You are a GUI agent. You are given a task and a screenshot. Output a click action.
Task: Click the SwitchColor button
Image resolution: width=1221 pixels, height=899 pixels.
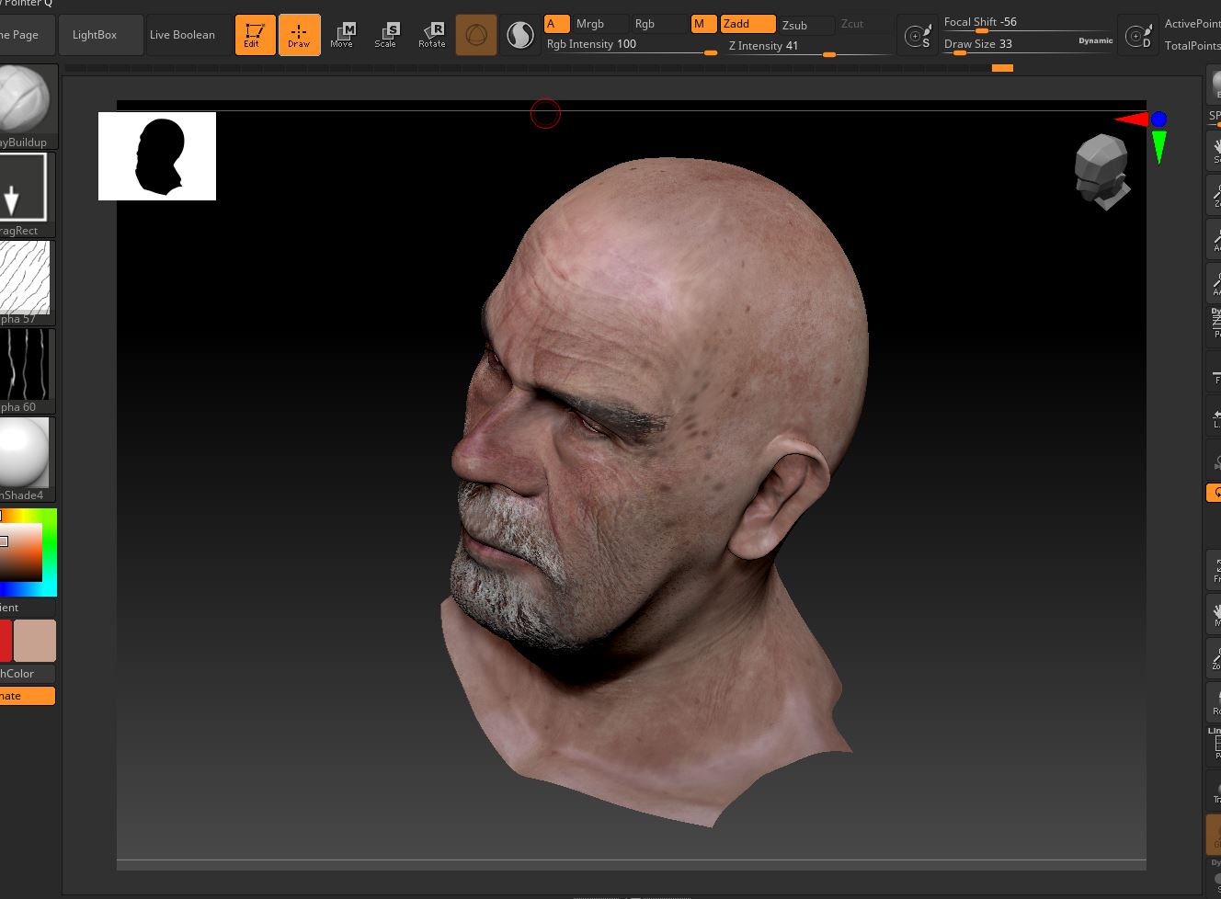[x=27, y=674]
